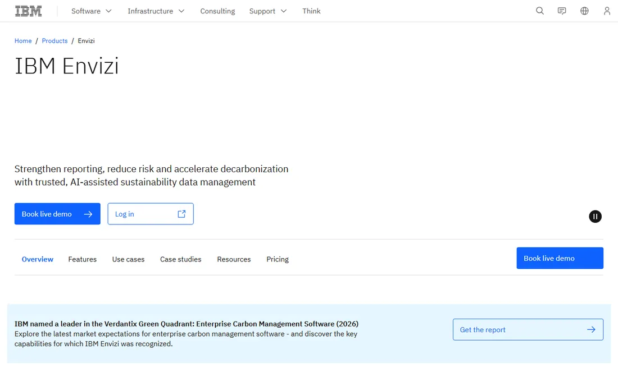
Task: Select the Resources tab
Action: pyautogui.click(x=234, y=259)
